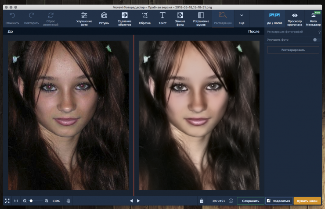Open Фото Менеджер
325x209 pixels.
313,19
